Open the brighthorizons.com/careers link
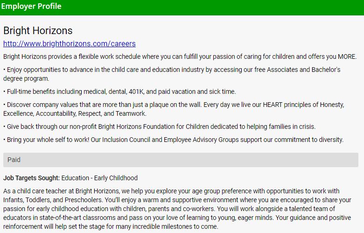The width and height of the screenshot is (364, 233). coord(69,44)
